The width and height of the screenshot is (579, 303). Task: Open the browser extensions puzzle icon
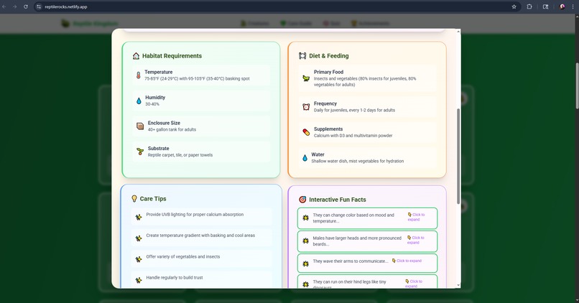529,6
